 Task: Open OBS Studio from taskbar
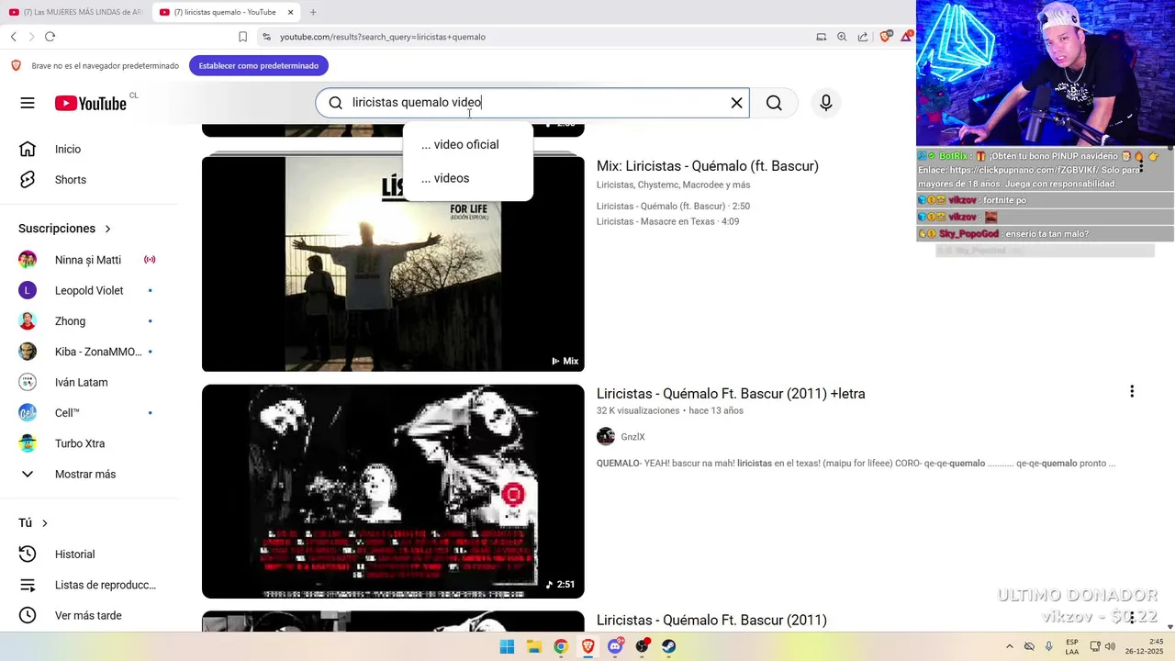[x=642, y=646]
